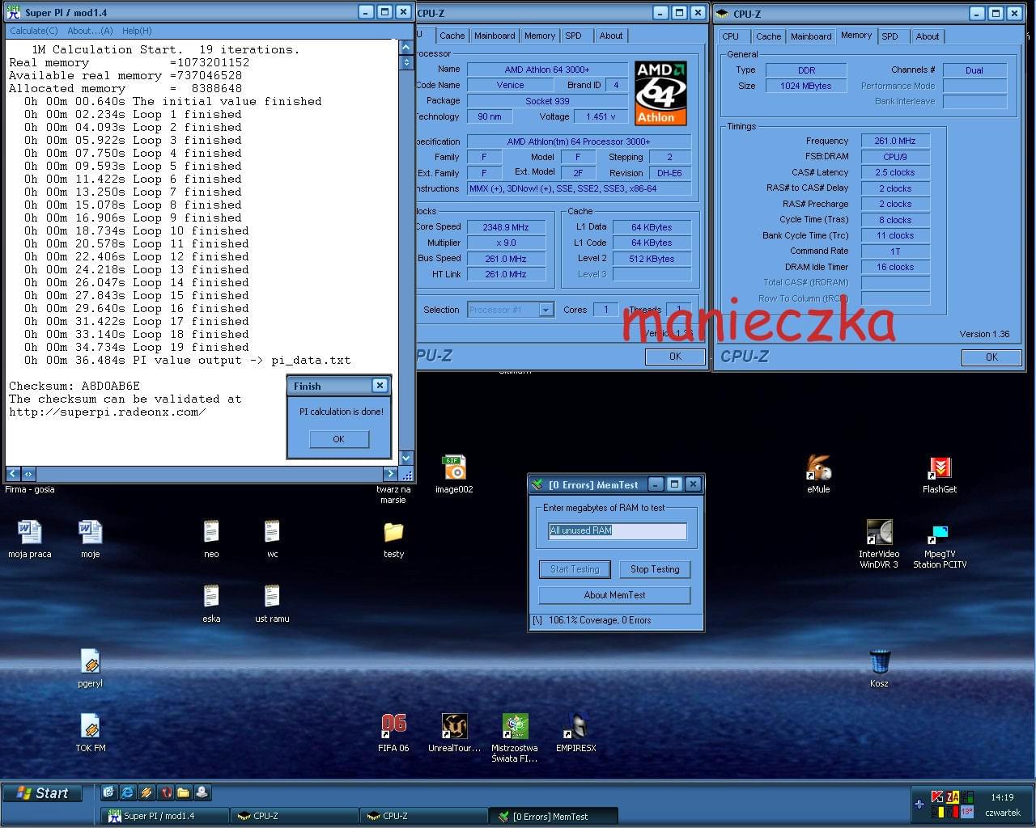Viewport: 1036px width, 828px height.
Task: Click Super PI scroll up arrow
Action: pyautogui.click(x=406, y=48)
